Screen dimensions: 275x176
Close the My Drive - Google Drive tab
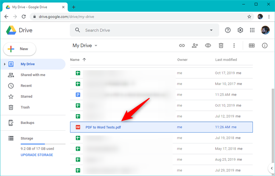pos(63,7)
